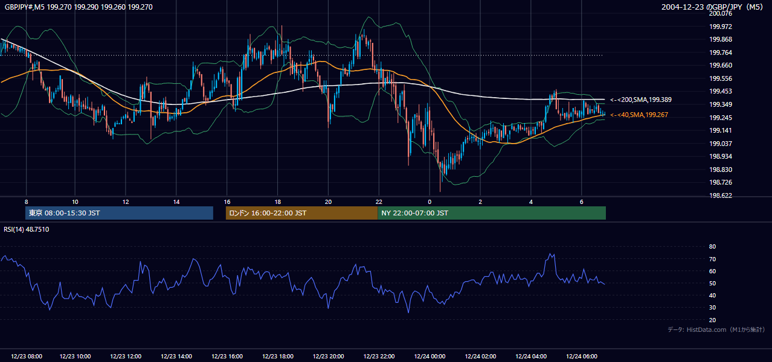The image size is (772, 362).
Task: Click the 東京 08:00-15:30 JST session bar
Action: click(120, 213)
